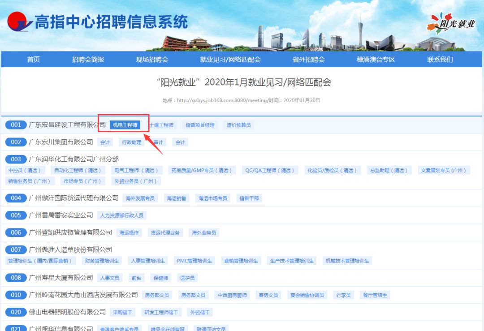Screen dimensions: 484x331
Task: Open the 自动化工程师(清远) job tag
Action: tap(78, 170)
